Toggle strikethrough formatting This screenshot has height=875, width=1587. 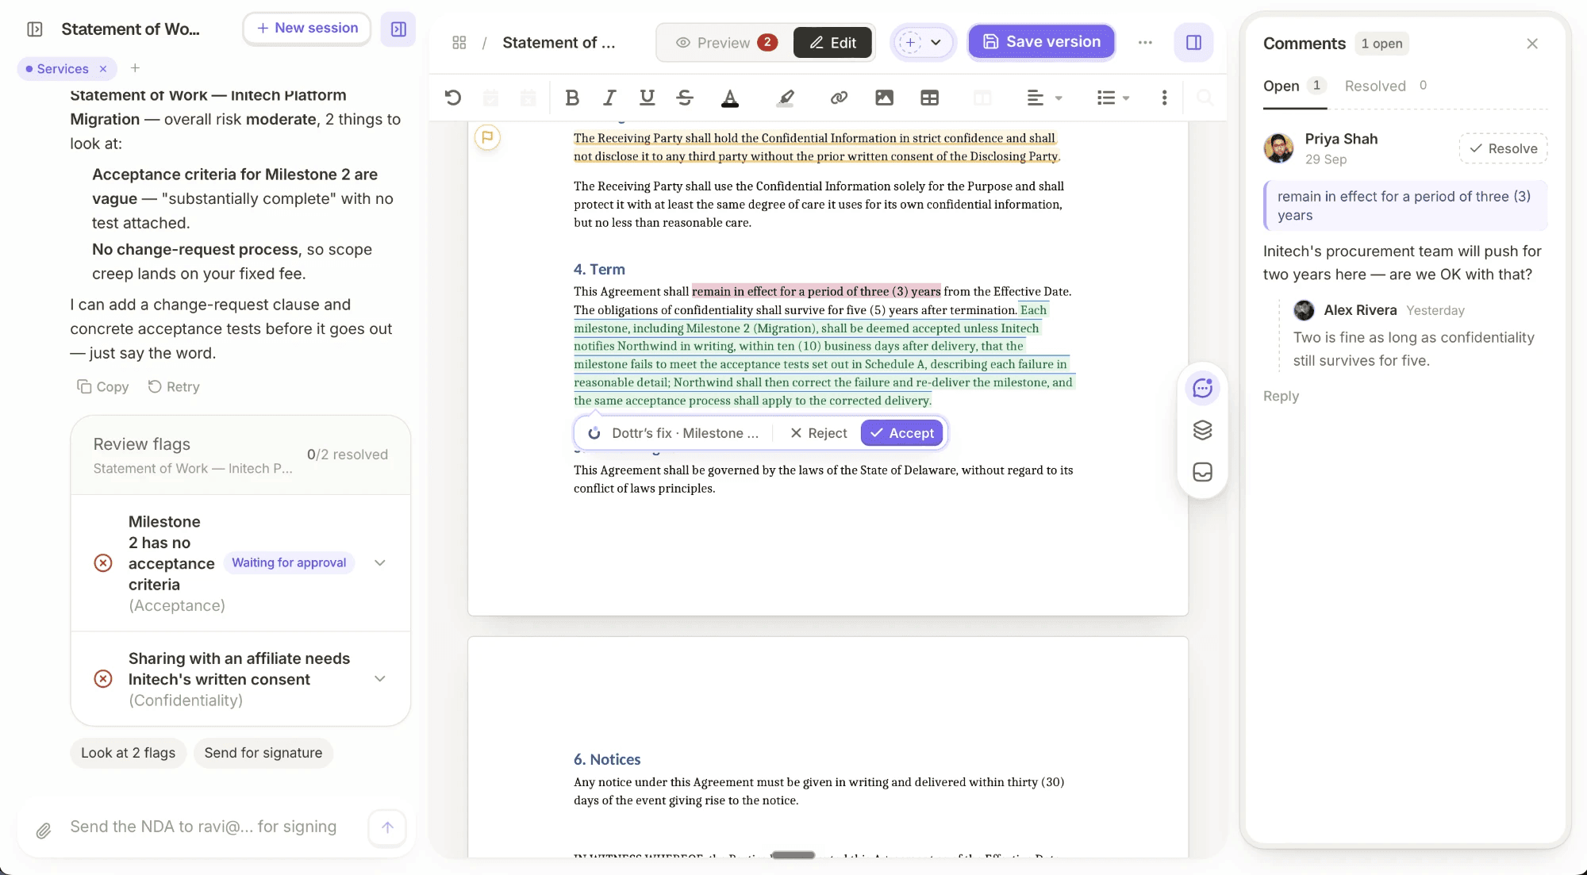685,98
